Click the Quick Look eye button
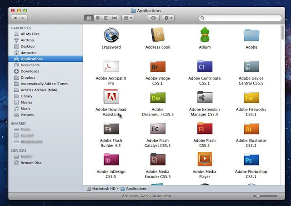This screenshot has height=206, width=291. [153, 18]
